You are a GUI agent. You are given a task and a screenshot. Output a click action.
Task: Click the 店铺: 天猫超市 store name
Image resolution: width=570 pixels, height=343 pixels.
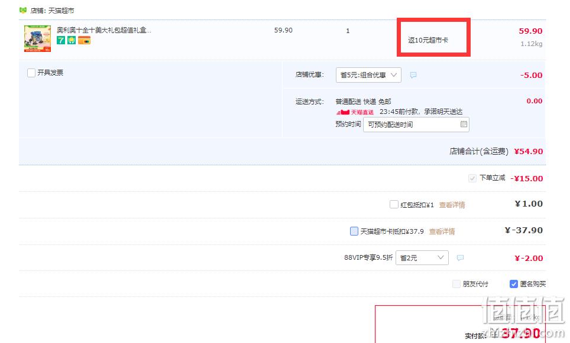point(52,11)
